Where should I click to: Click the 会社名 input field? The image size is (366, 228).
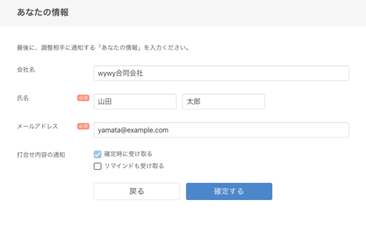pyautogui.click(x=221, y=74)
